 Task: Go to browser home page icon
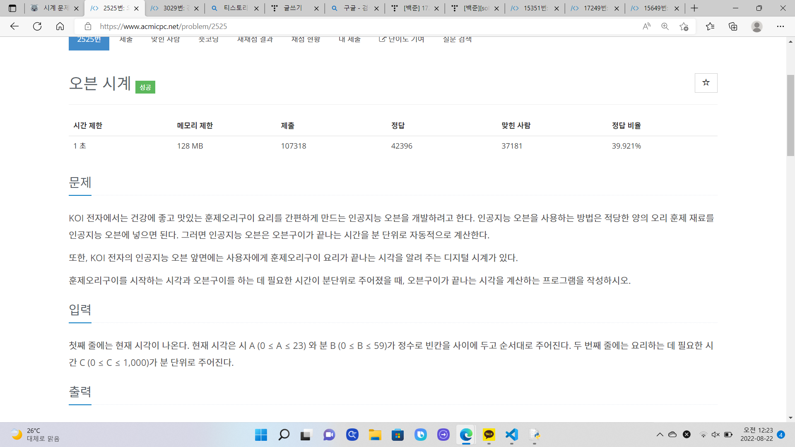[60, 26]
